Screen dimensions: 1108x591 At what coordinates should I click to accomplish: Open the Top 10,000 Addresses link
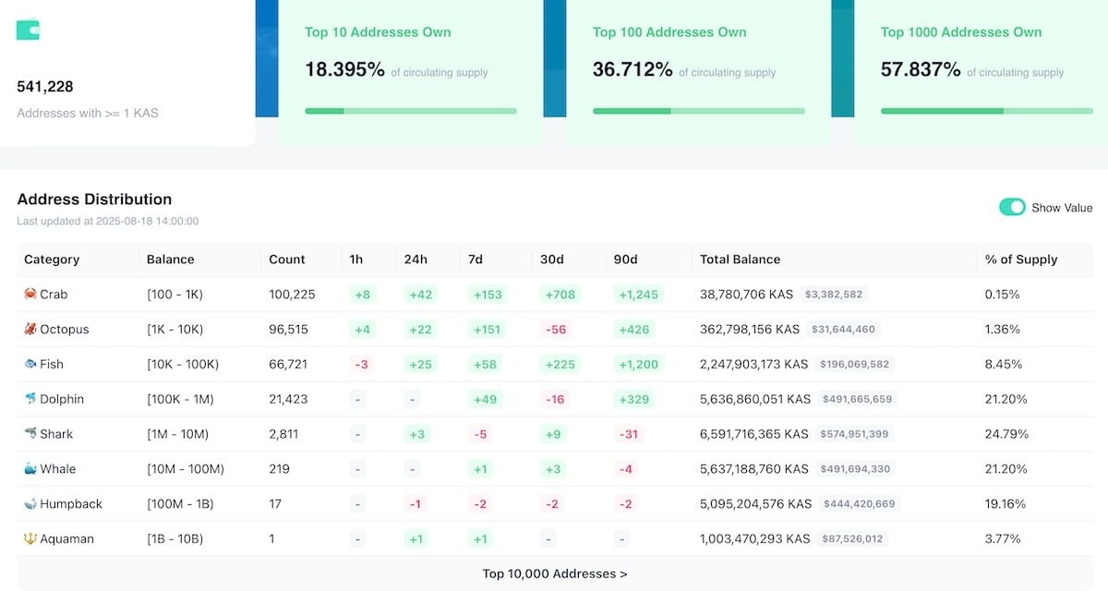click(555, 573)
